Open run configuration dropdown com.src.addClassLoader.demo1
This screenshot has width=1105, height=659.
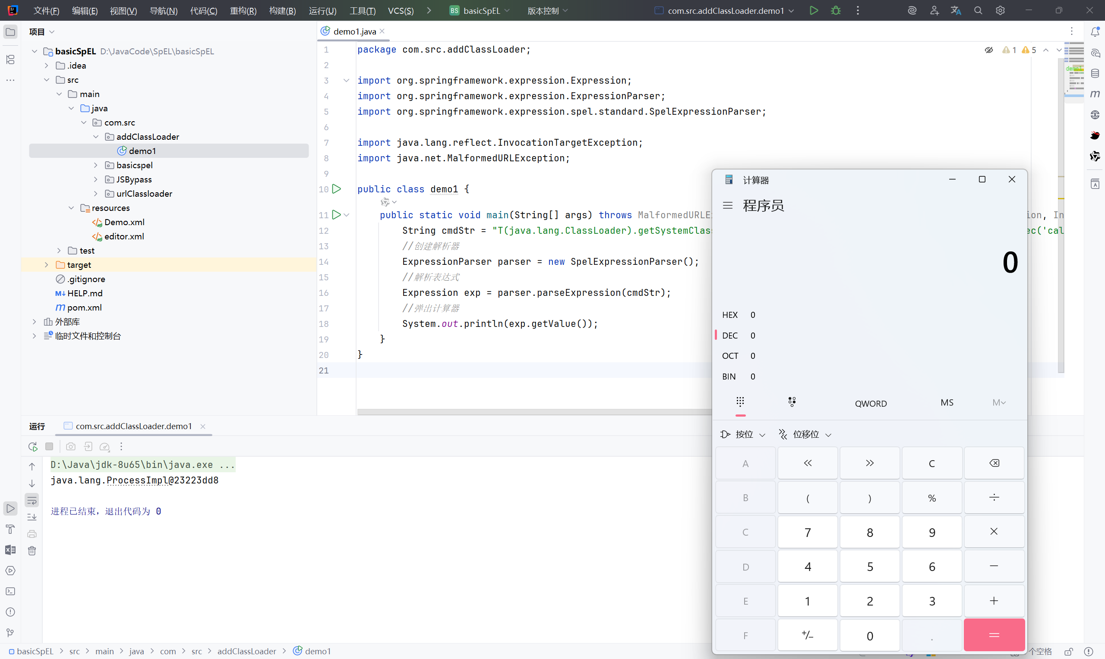coord(725,11)
